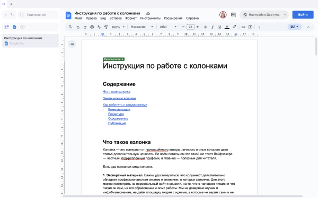This screenshot has width=318, height=198.
Task: Open the Расширения menu
Action: coord(173,18)
